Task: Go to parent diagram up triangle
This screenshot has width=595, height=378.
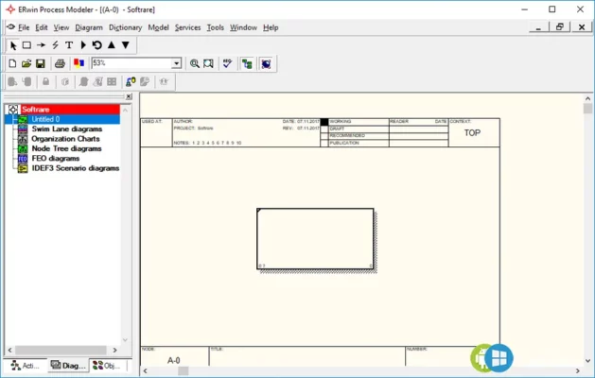Action: point(112,45)
